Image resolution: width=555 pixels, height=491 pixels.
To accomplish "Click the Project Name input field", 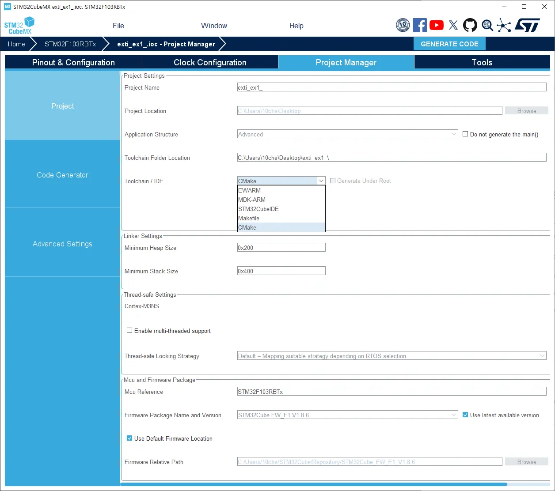I will tap(392, 87).
